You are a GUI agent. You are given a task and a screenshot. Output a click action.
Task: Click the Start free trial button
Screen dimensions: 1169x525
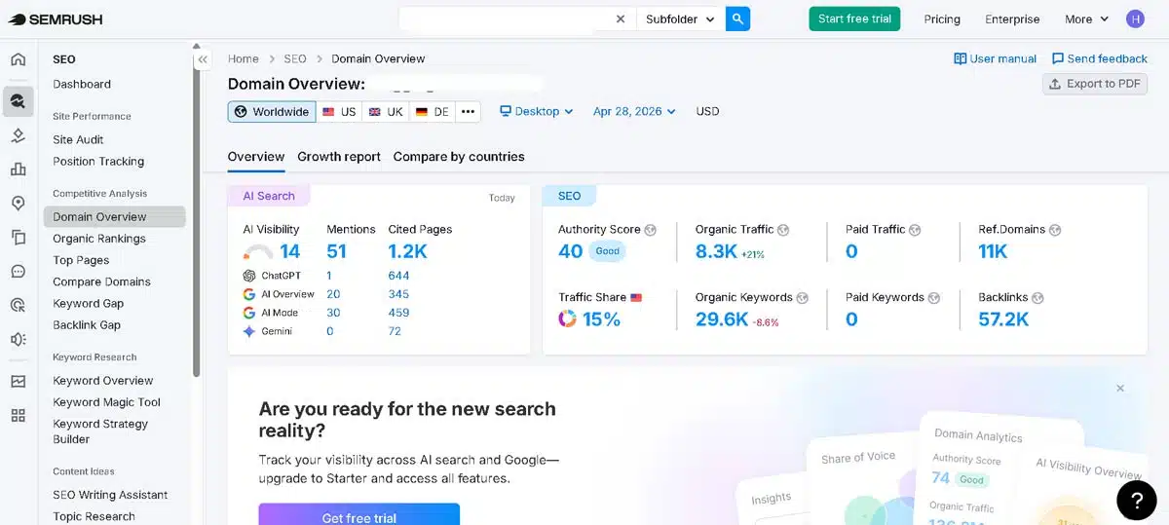tap(854, 19)
